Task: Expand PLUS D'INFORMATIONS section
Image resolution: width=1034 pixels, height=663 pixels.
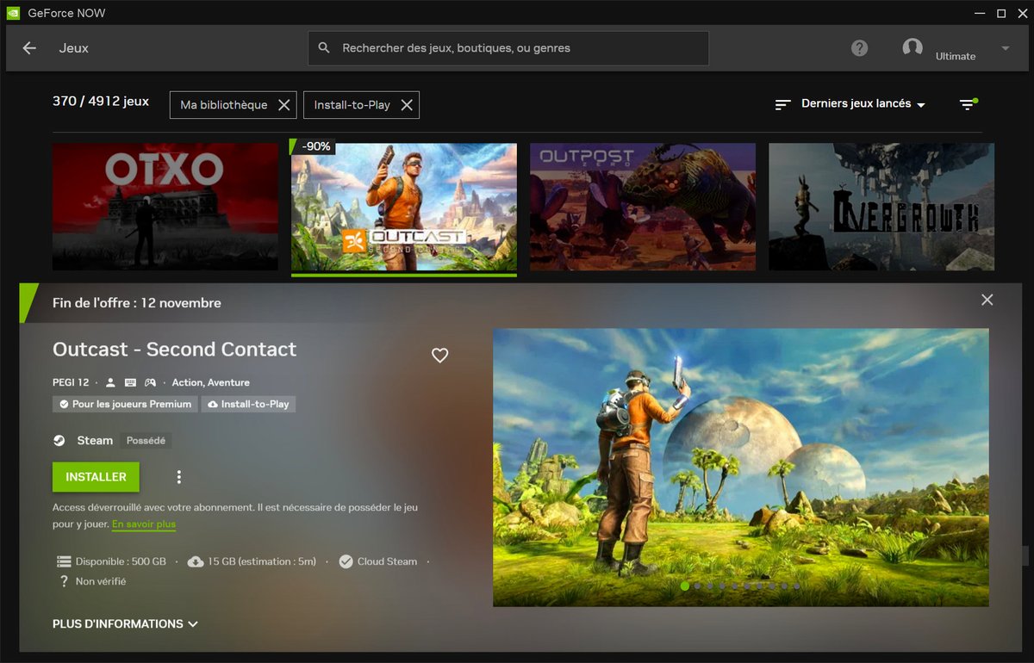Action: [126, 623]
